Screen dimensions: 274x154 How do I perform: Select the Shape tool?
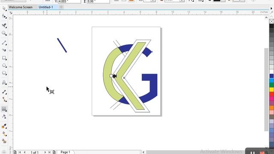point(4,17)
